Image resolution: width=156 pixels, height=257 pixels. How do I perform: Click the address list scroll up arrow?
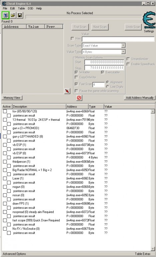(x=153, y=111)
